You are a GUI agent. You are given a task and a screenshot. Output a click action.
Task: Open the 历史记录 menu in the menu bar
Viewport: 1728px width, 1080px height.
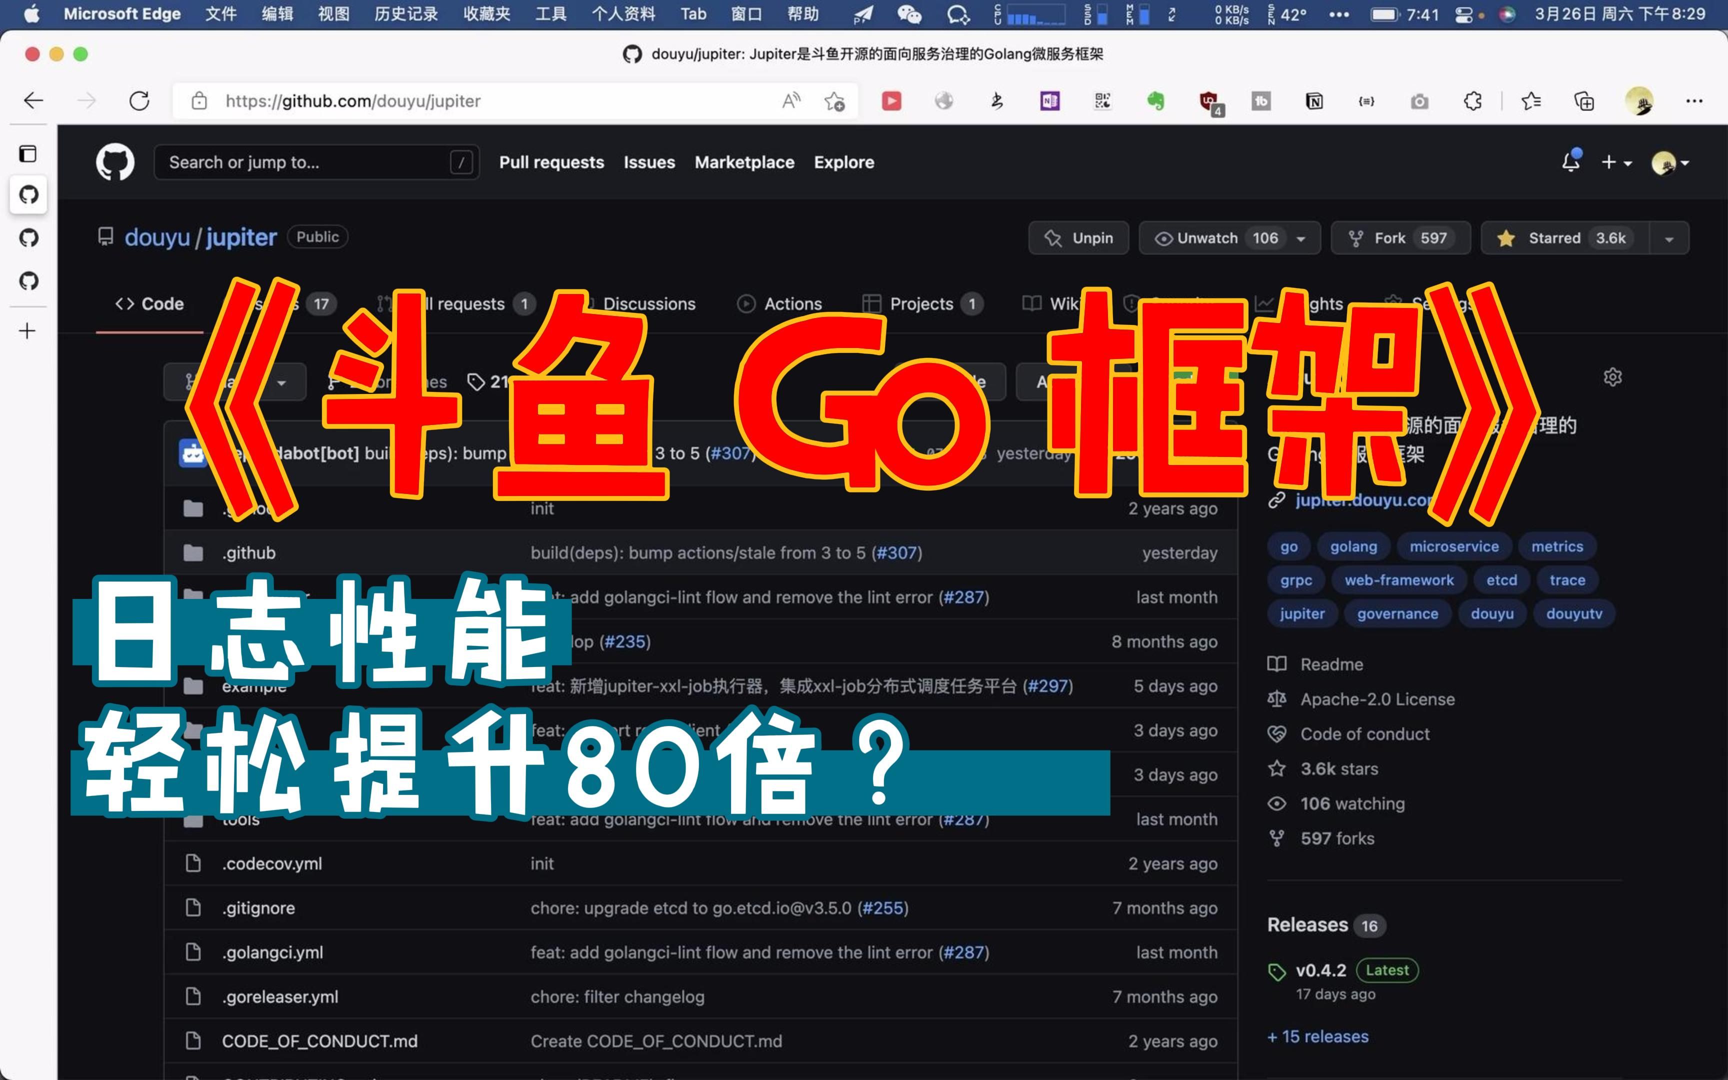[406, 13]
